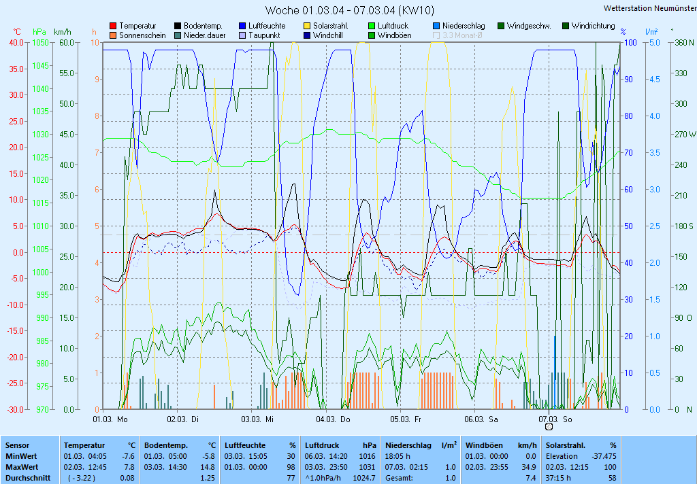Image resolution: width=697 pixels, height=484 pixels.
Task: Click the MinWert row label
Action: [x=21, y=456]
